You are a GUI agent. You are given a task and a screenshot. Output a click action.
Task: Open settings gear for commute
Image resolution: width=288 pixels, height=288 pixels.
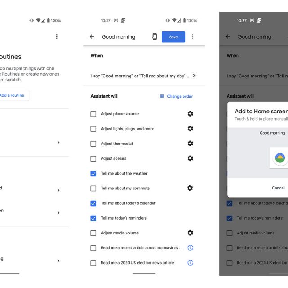[190, 188]
